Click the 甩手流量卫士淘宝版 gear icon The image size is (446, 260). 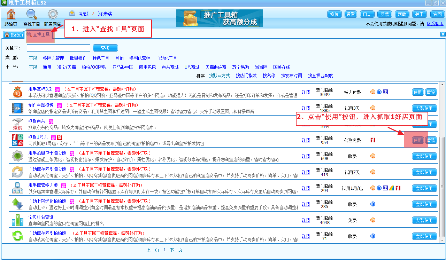point(17,156)
